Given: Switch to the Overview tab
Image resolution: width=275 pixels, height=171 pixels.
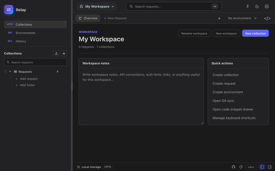Looking at the screenshot, I should [88, 18].
